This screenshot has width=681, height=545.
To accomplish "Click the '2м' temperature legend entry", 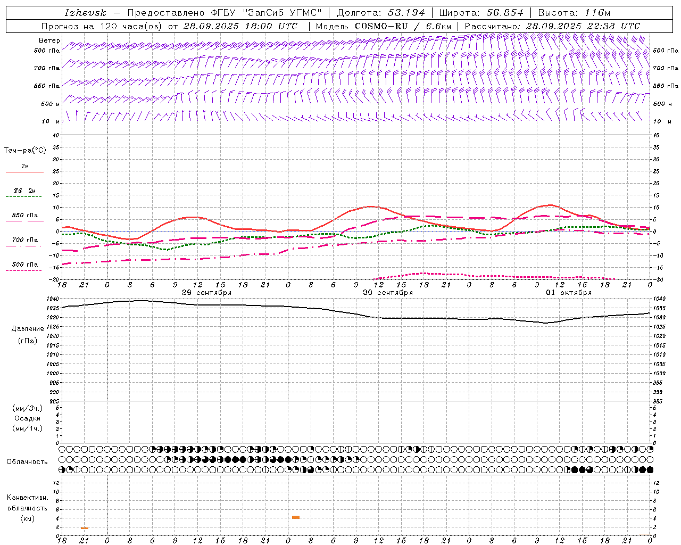I will (25, 166).
